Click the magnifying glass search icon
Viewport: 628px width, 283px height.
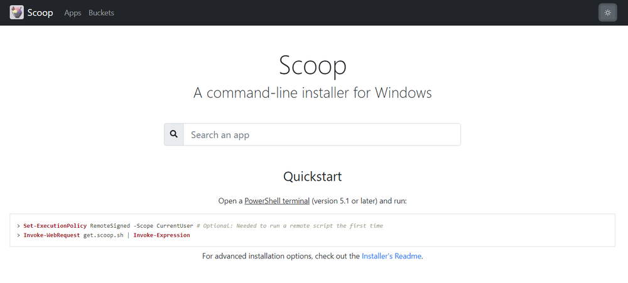[x=174, y=134]
